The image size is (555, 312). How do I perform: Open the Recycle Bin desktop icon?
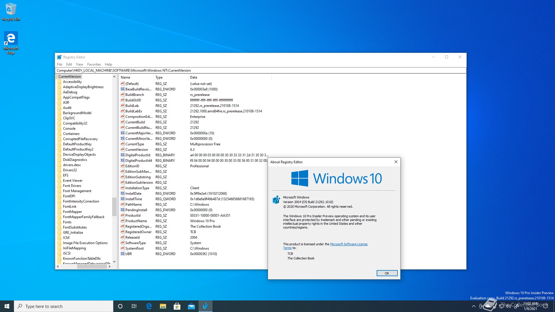click(11, 12)
